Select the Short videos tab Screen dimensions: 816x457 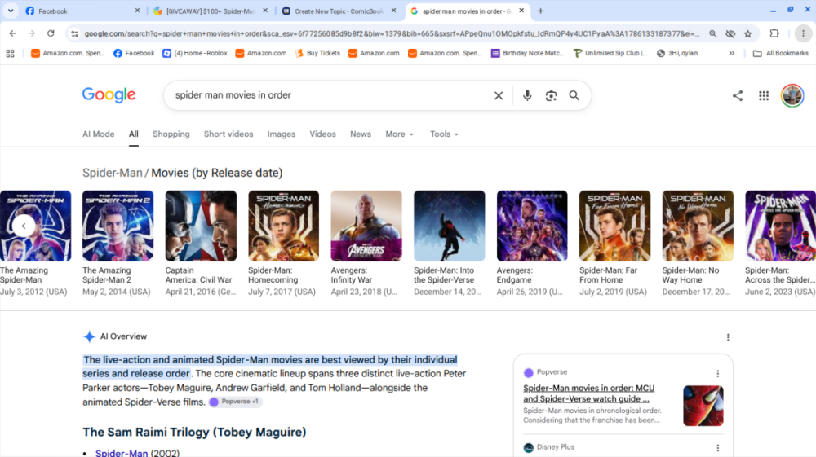coord(228,134)
